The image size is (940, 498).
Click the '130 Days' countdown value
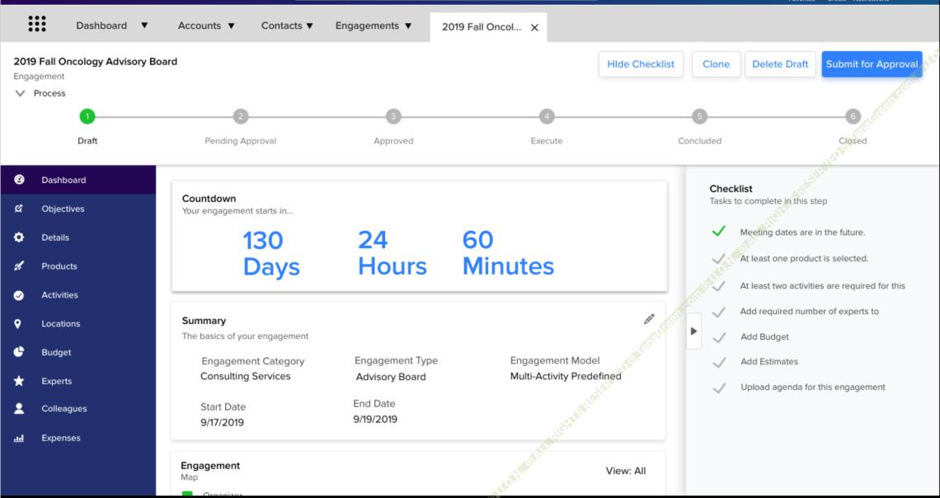click(271, 253)
